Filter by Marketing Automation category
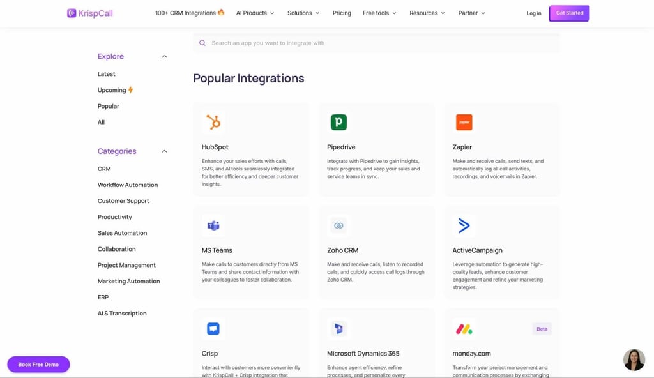The height and width of the screenshot is (378, 654). click(129, 281)
